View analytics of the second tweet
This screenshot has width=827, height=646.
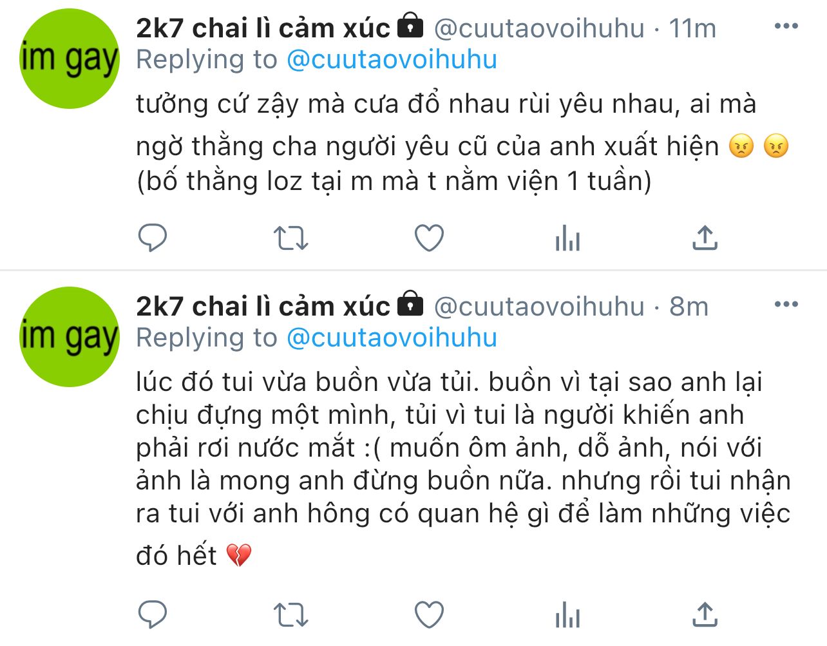(x=567, y=614)
